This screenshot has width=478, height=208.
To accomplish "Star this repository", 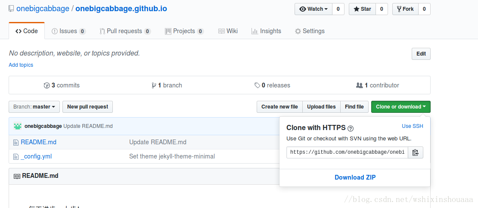I will coord(362,9).
